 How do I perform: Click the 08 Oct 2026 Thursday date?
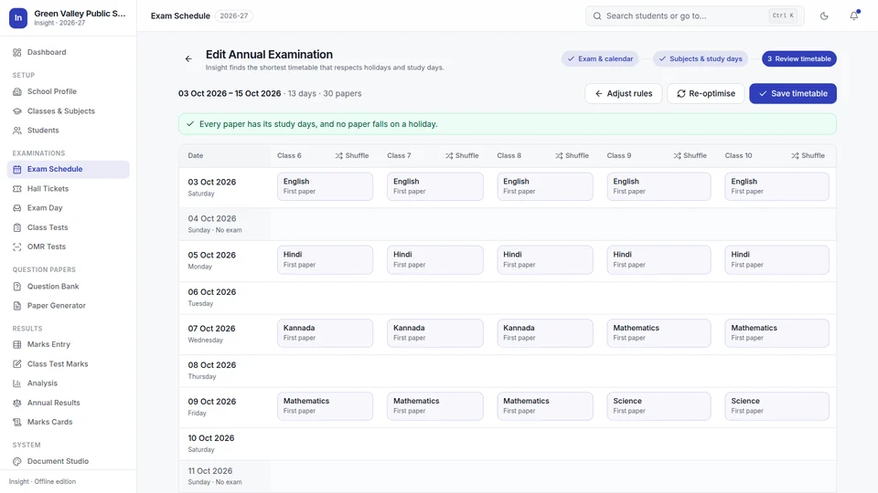coord(211,365)
